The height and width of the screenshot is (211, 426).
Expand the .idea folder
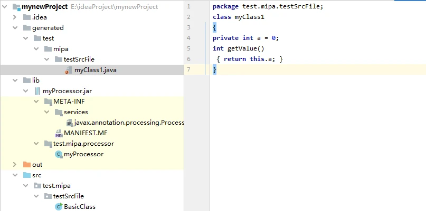pyautogui.click(x=15, y=17)
